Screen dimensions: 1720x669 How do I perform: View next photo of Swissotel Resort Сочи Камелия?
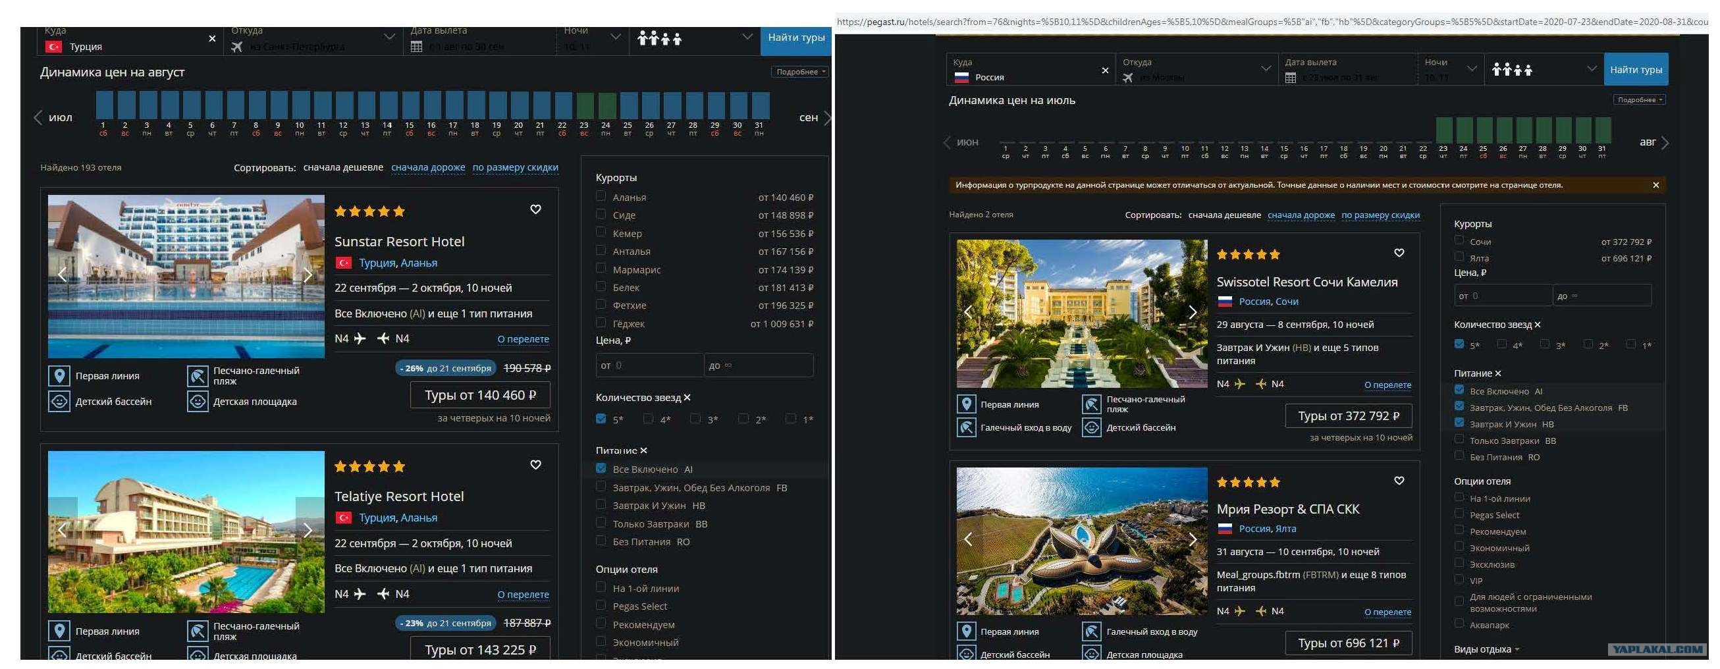tap(1193, 312)
